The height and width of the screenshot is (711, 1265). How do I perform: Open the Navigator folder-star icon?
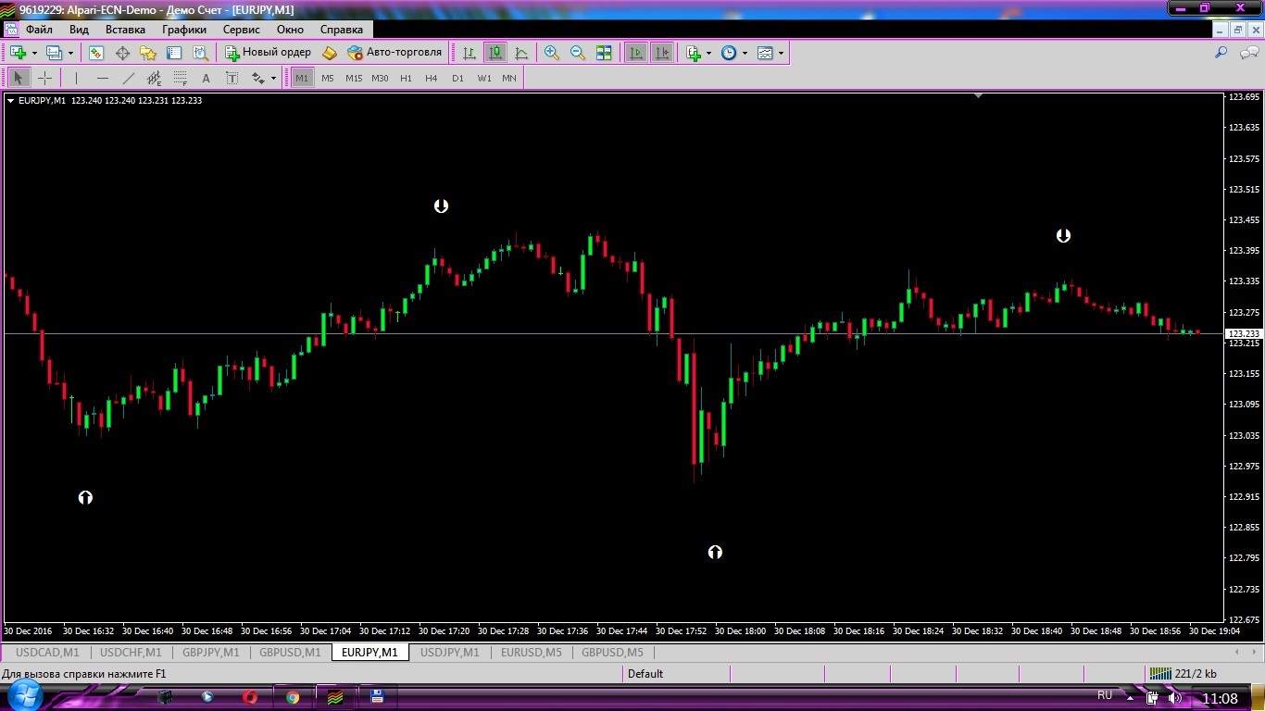pos(148,53)
